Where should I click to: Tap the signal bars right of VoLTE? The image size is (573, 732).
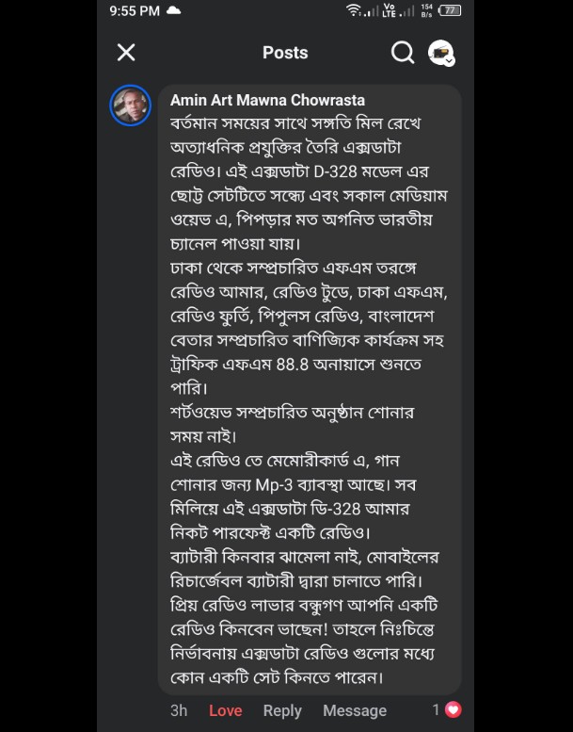(408, 11)
